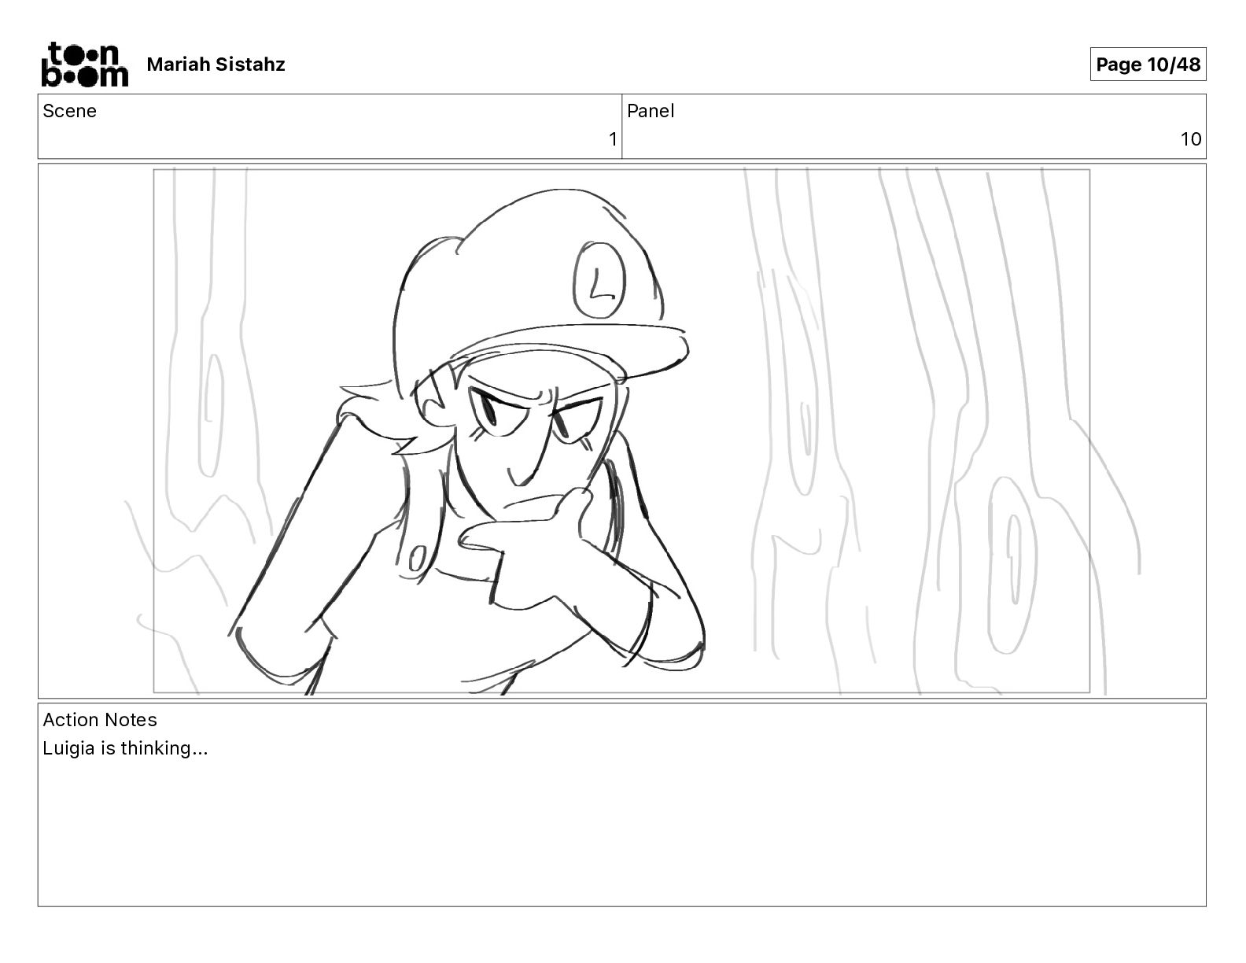
Task: Select the panel number value 10
Action: coord(1191,139)
